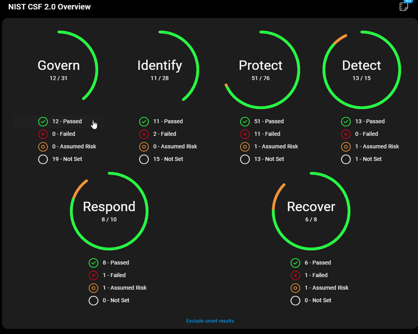Click the Recover title in gauge
Viewport: 418px width, 334px height.
(x=311, y=207)
